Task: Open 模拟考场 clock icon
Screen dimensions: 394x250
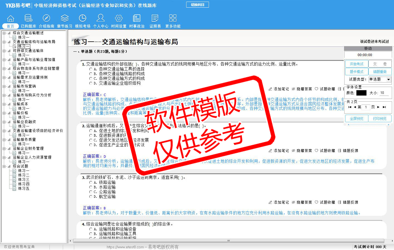Action: click(83, 19)
